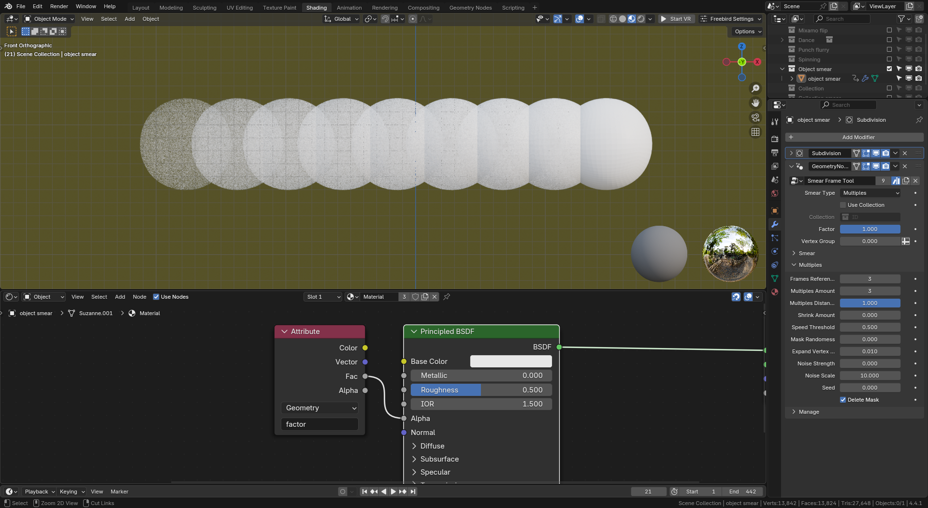Jump to the end frame

click(x=413, y=492)
